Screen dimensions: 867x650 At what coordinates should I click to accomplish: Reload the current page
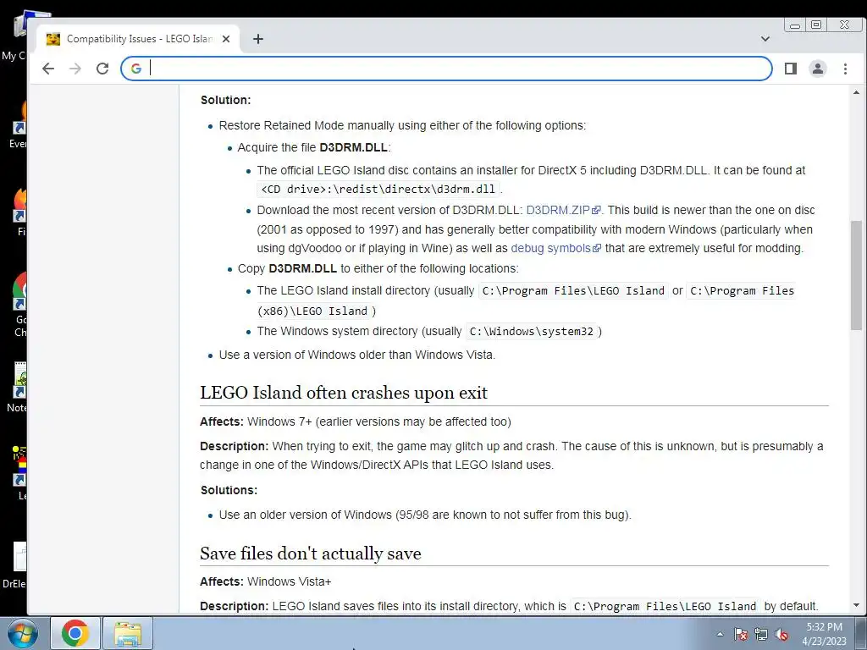[x=102, y=69]
